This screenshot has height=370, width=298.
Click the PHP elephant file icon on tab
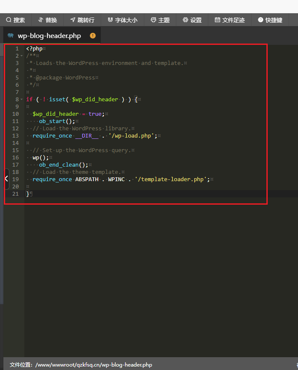point(11,36)
